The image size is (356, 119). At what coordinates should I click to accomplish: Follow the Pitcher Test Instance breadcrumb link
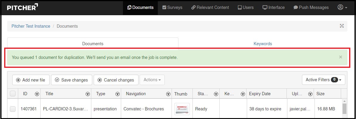click(31, 26)
